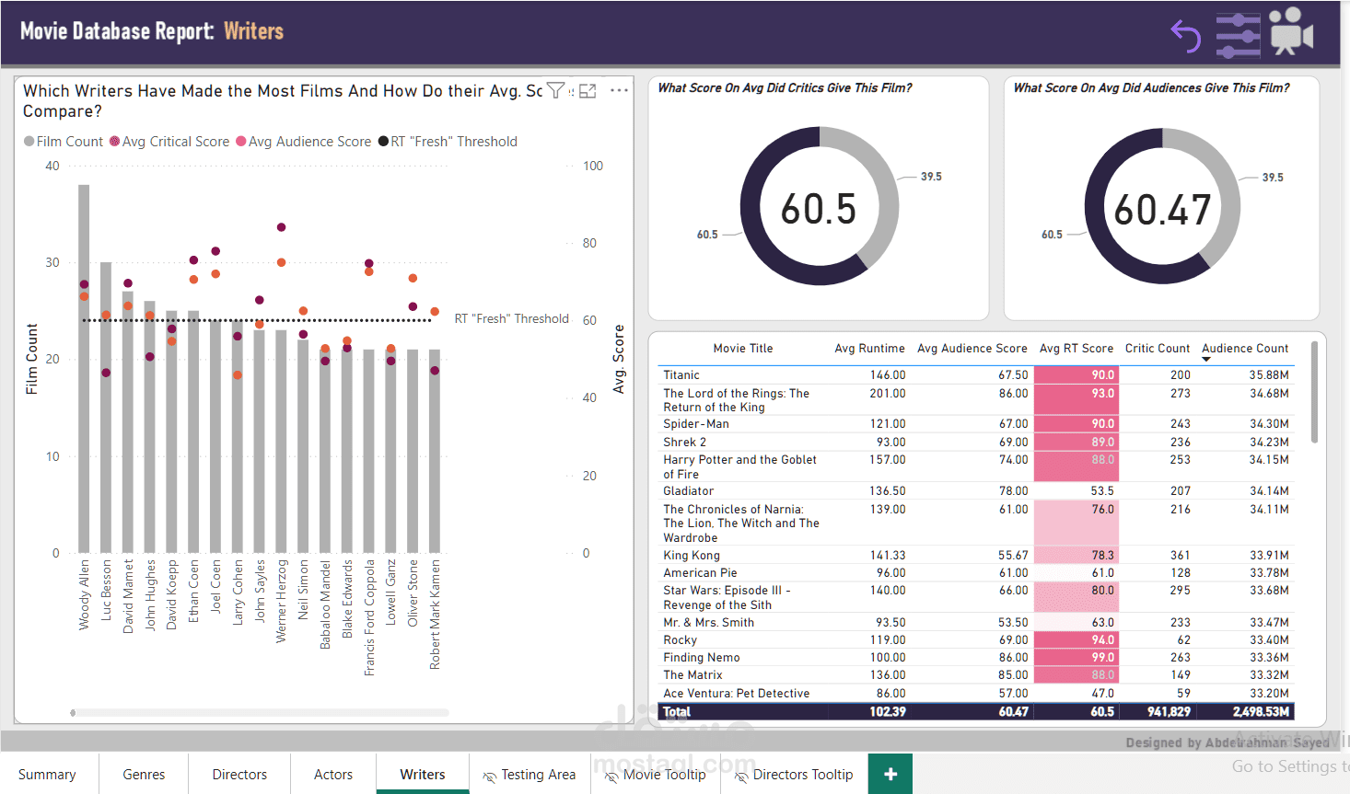This screenshot has width=1350, height=794.
Task: Click the movie camera icon in the header
Action: (1291, 33)
